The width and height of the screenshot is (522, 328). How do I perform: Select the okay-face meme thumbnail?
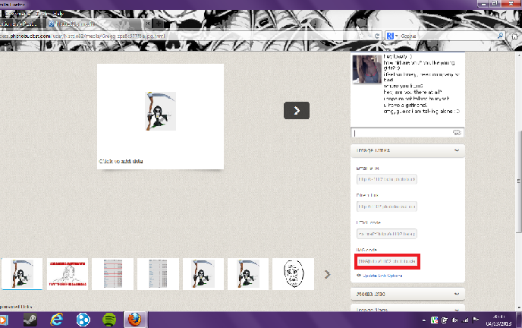tap(294, 274)
